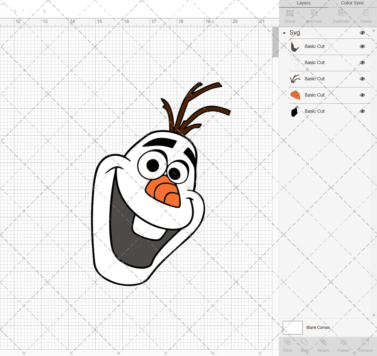The image size is (377, 356).
Task: Select the Weld tool icon
Action: click(304, 342)
